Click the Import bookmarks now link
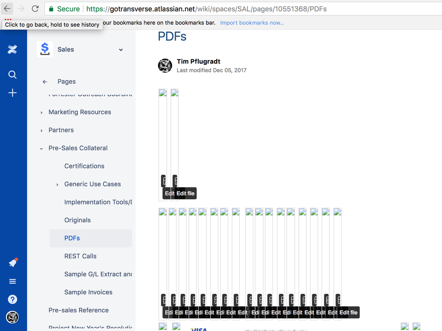442x331 pixels. point(252,23)
